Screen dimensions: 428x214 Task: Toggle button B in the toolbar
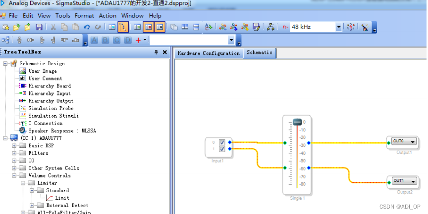click(x=106, y=41)
